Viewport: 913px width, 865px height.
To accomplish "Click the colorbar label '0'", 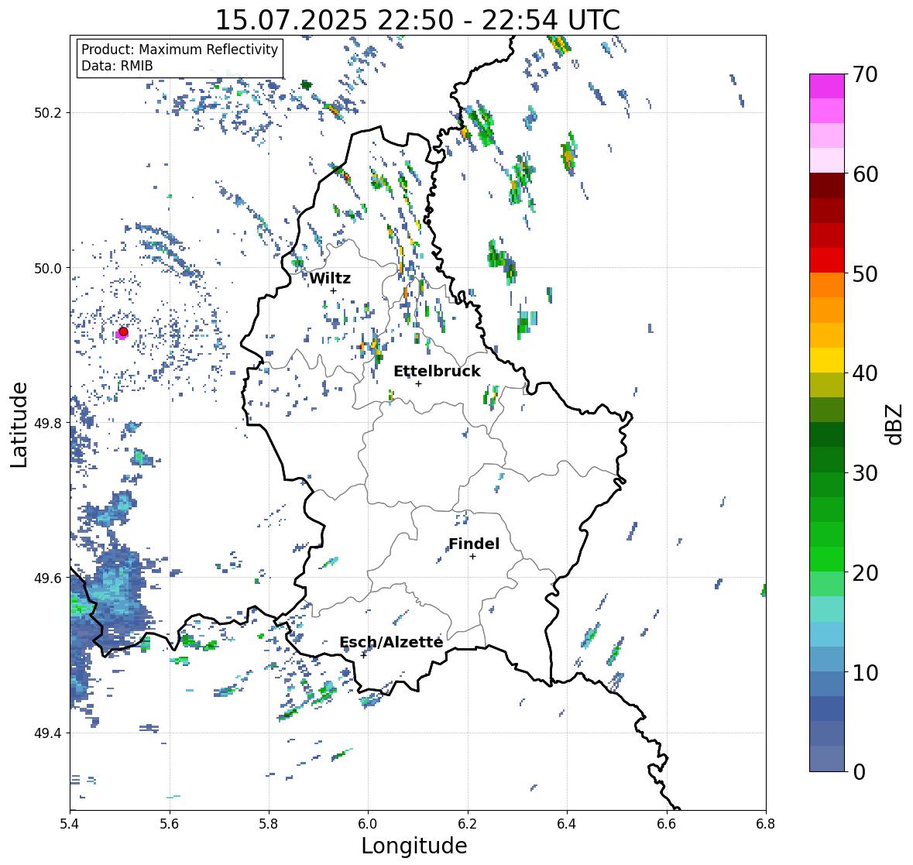I will click(860, 772).
